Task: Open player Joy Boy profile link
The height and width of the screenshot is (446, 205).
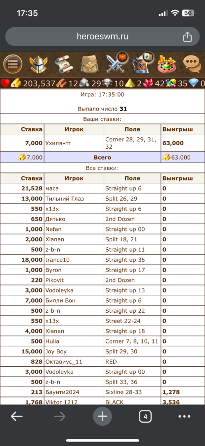Action: point(56,351)
